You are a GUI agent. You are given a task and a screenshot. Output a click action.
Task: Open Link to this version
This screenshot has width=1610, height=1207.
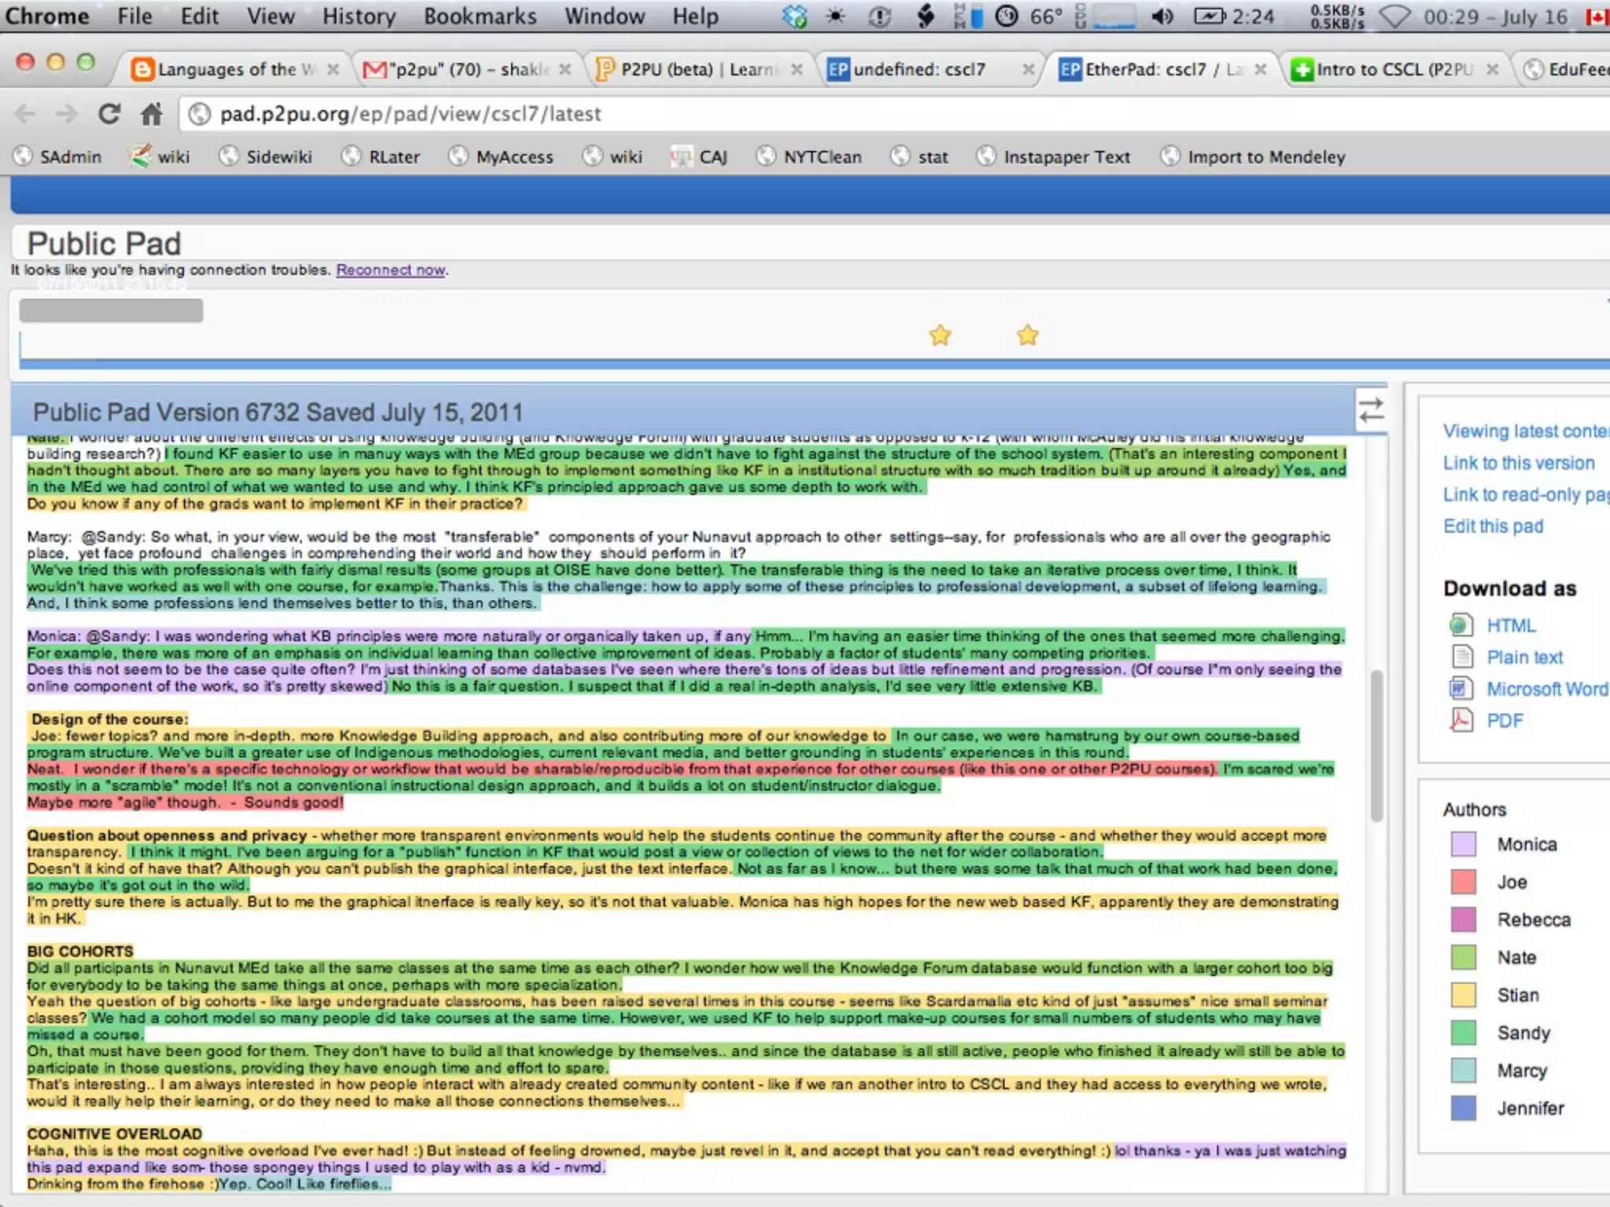(x=1518, y=463)
